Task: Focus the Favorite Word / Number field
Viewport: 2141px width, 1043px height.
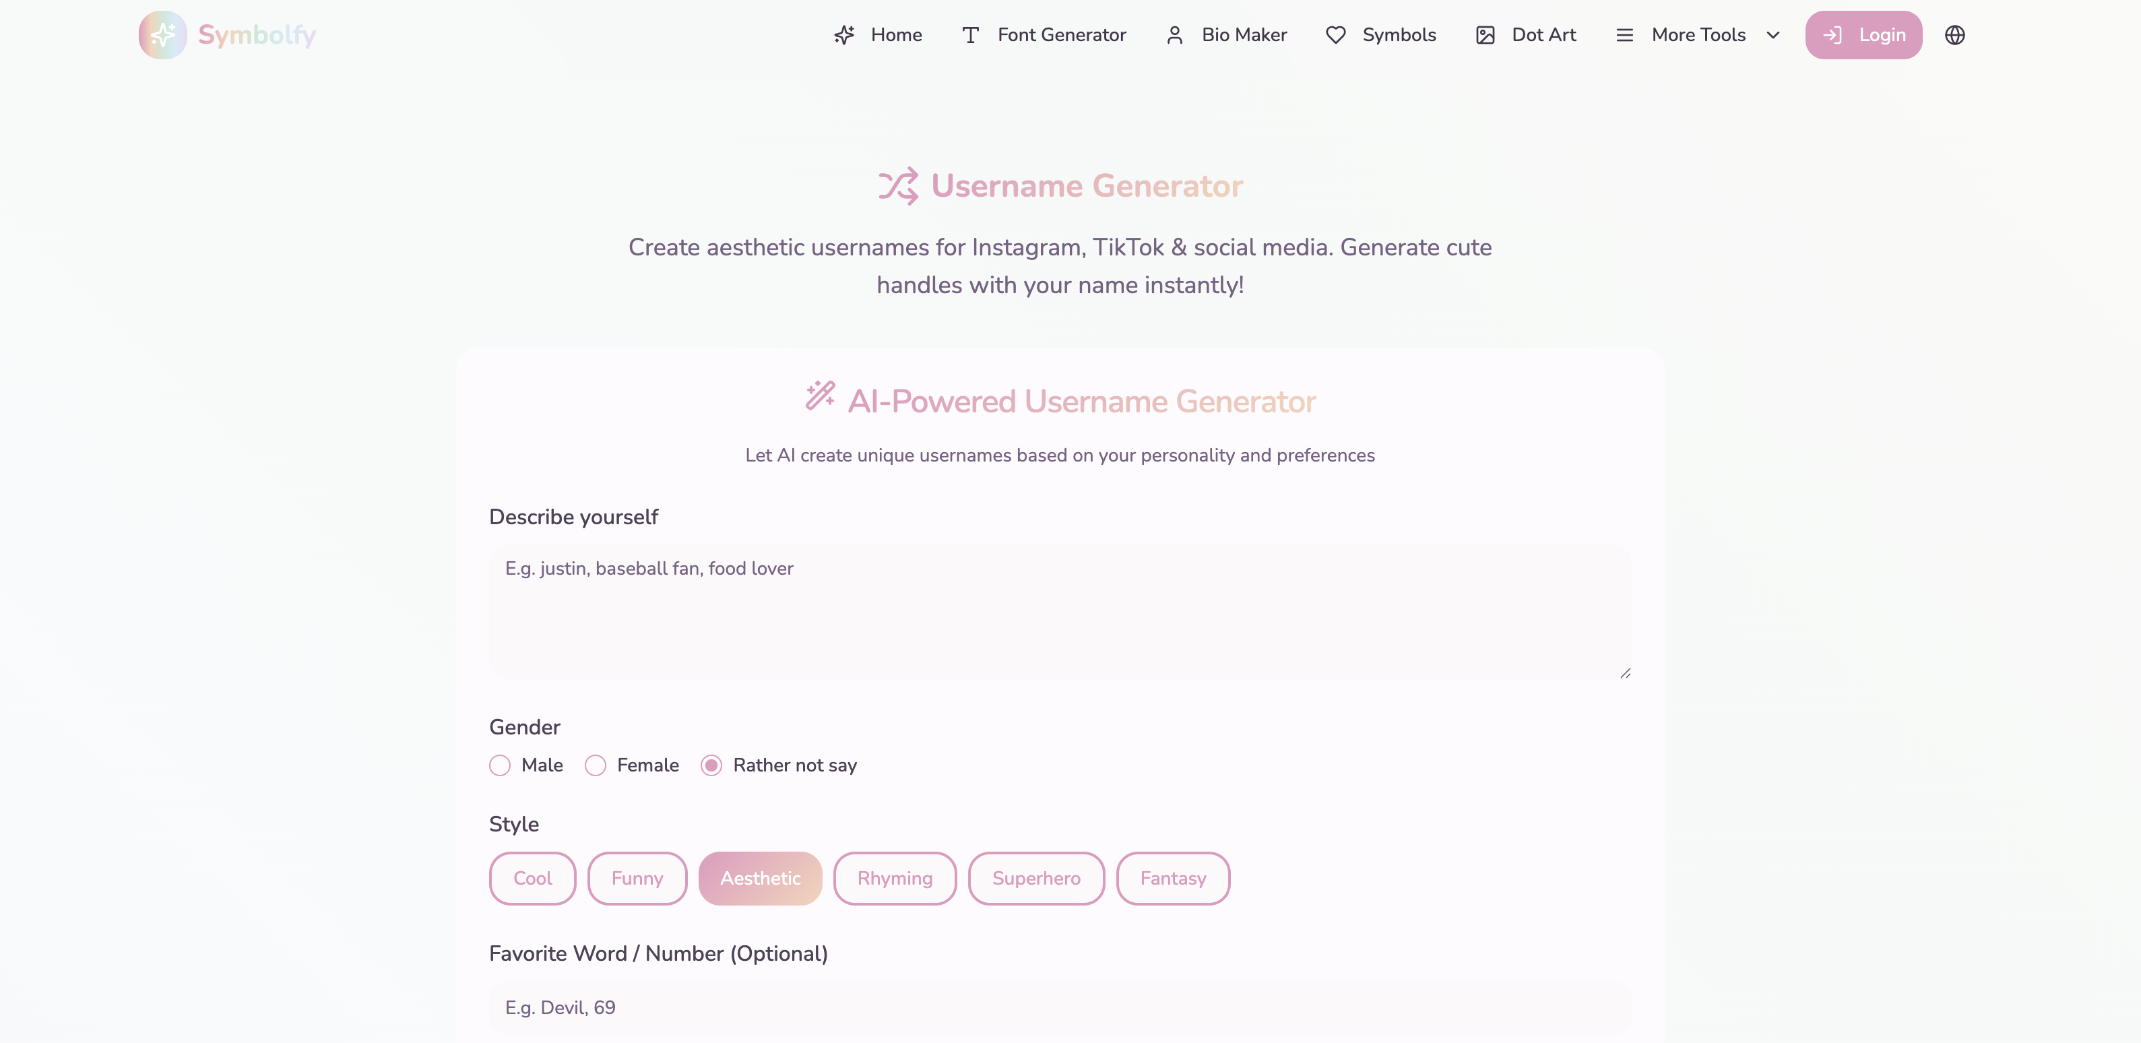Action: pyautogui.click(x=1060, y=1007)
